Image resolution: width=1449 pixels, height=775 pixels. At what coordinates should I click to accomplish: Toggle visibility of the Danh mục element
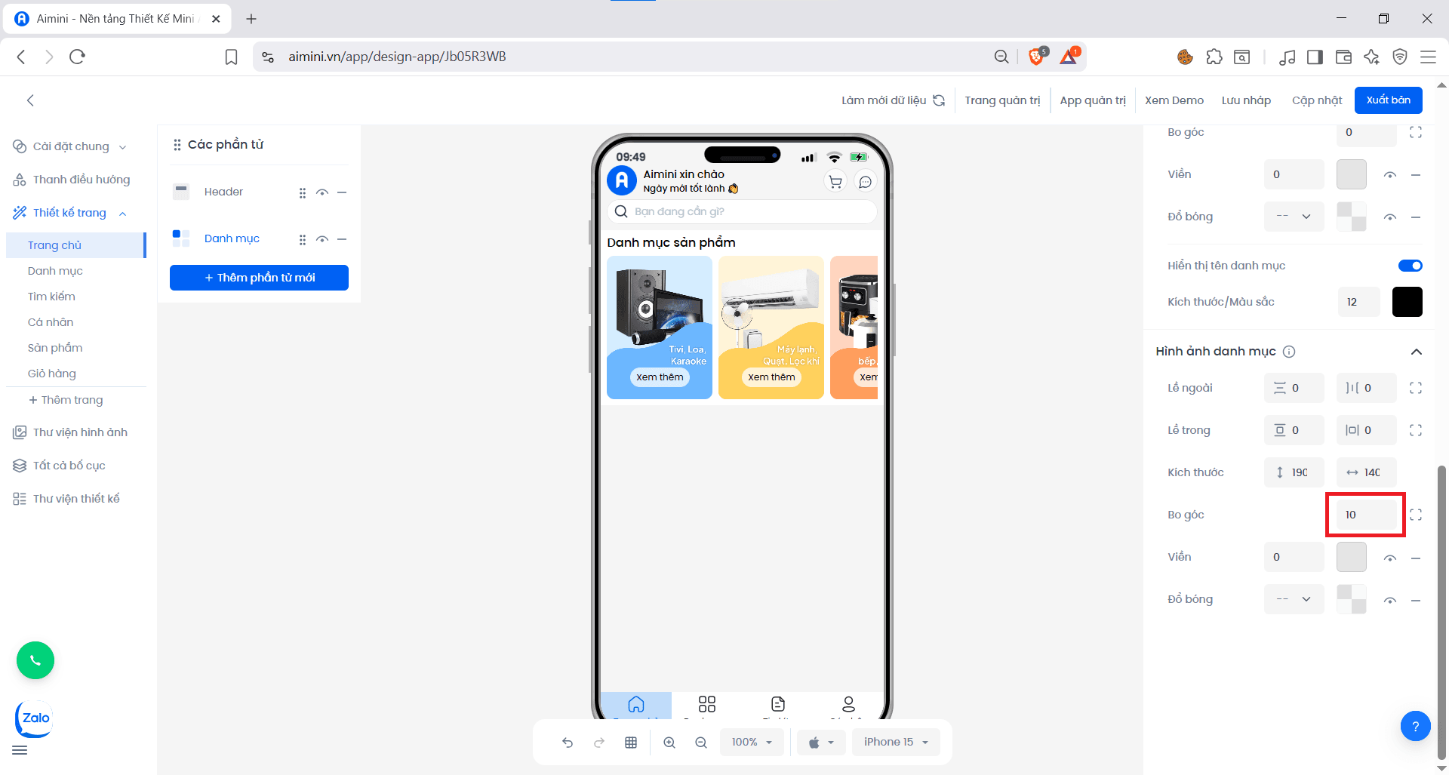click(322, 239)
